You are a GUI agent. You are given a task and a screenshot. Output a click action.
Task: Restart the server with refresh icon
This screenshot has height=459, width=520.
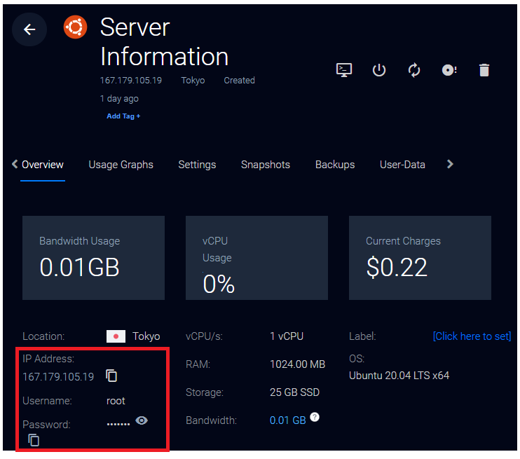point(414,70)
